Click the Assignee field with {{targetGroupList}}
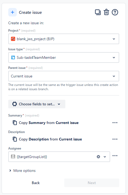Viewport: 128px width, 195px height. [59, 157]
